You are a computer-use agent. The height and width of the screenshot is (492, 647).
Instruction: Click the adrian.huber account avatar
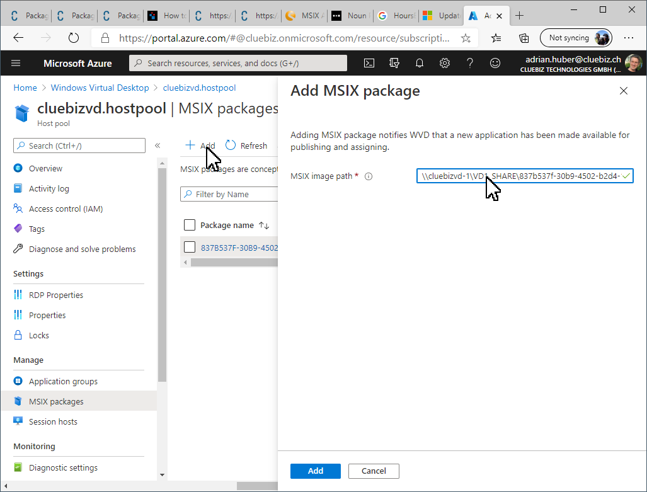(633, 63)
